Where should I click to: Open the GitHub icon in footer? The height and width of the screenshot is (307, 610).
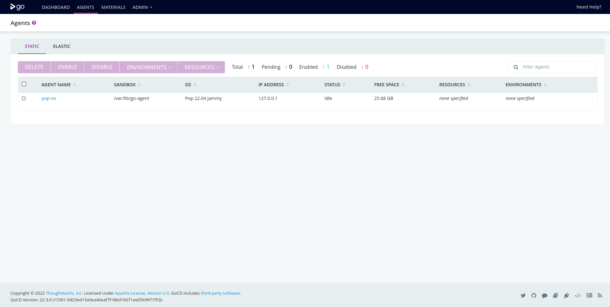click(534, 296)
